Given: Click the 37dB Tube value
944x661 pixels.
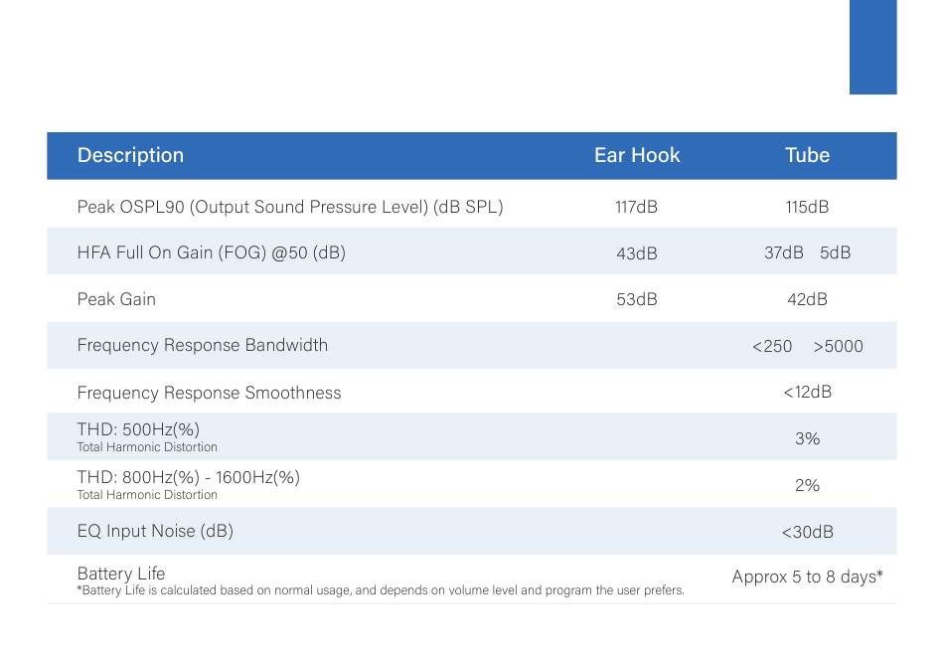Looking at the screenshot, I should coord(784,252).
